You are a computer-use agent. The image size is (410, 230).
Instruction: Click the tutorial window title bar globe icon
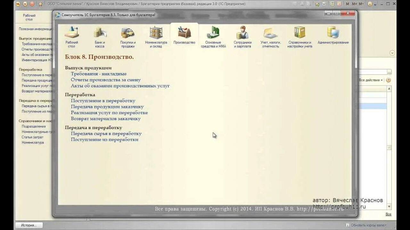pyautogui.click(x=58, y=15)
